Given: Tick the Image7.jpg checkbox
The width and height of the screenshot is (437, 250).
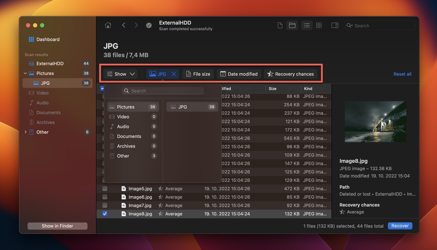Looking at the screenshot, I should coord(105,205).
